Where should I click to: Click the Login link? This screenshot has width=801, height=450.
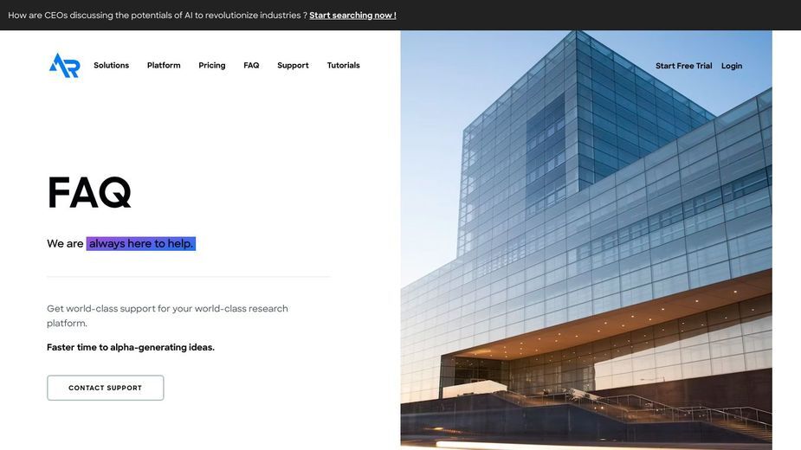(x=732, y=66)
